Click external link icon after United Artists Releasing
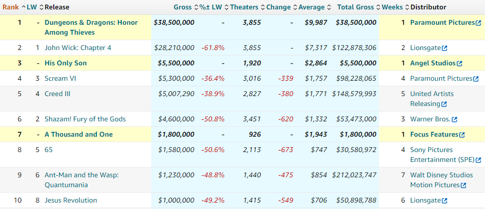The width and height of the screenshot is (485, 209). (x=444, y=104)
